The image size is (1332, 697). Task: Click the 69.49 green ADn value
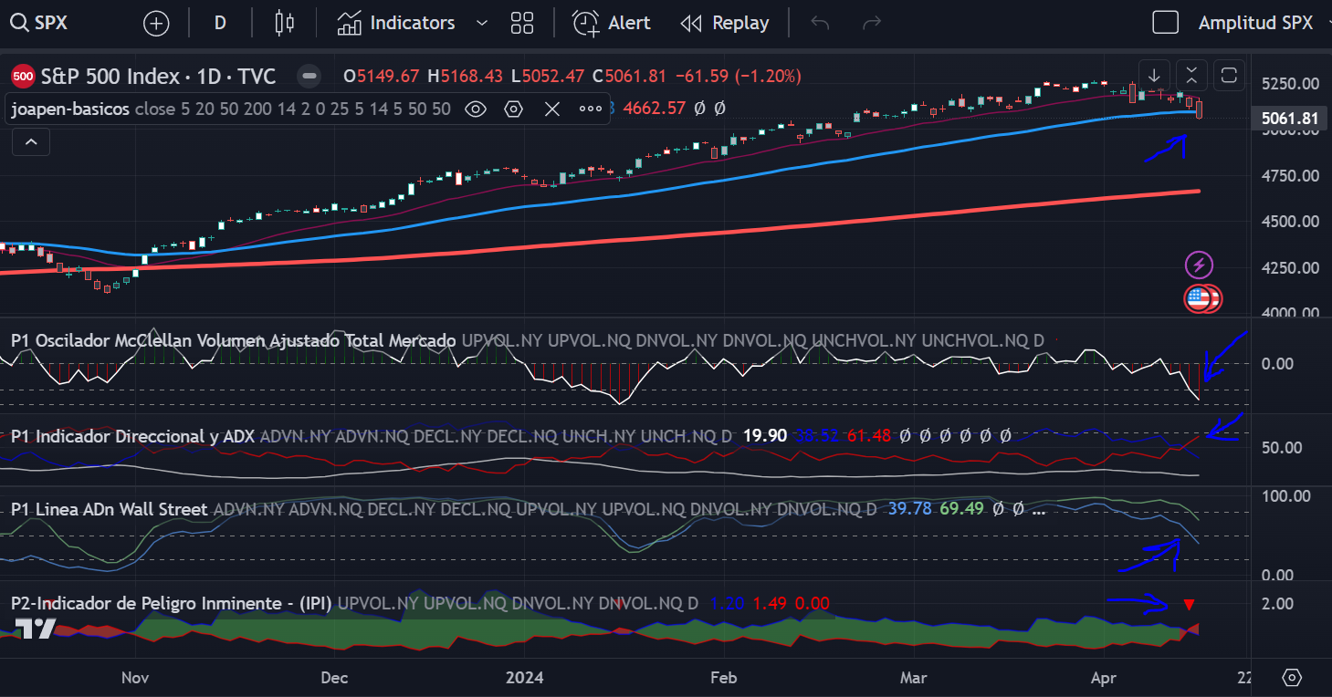point(962,509)
